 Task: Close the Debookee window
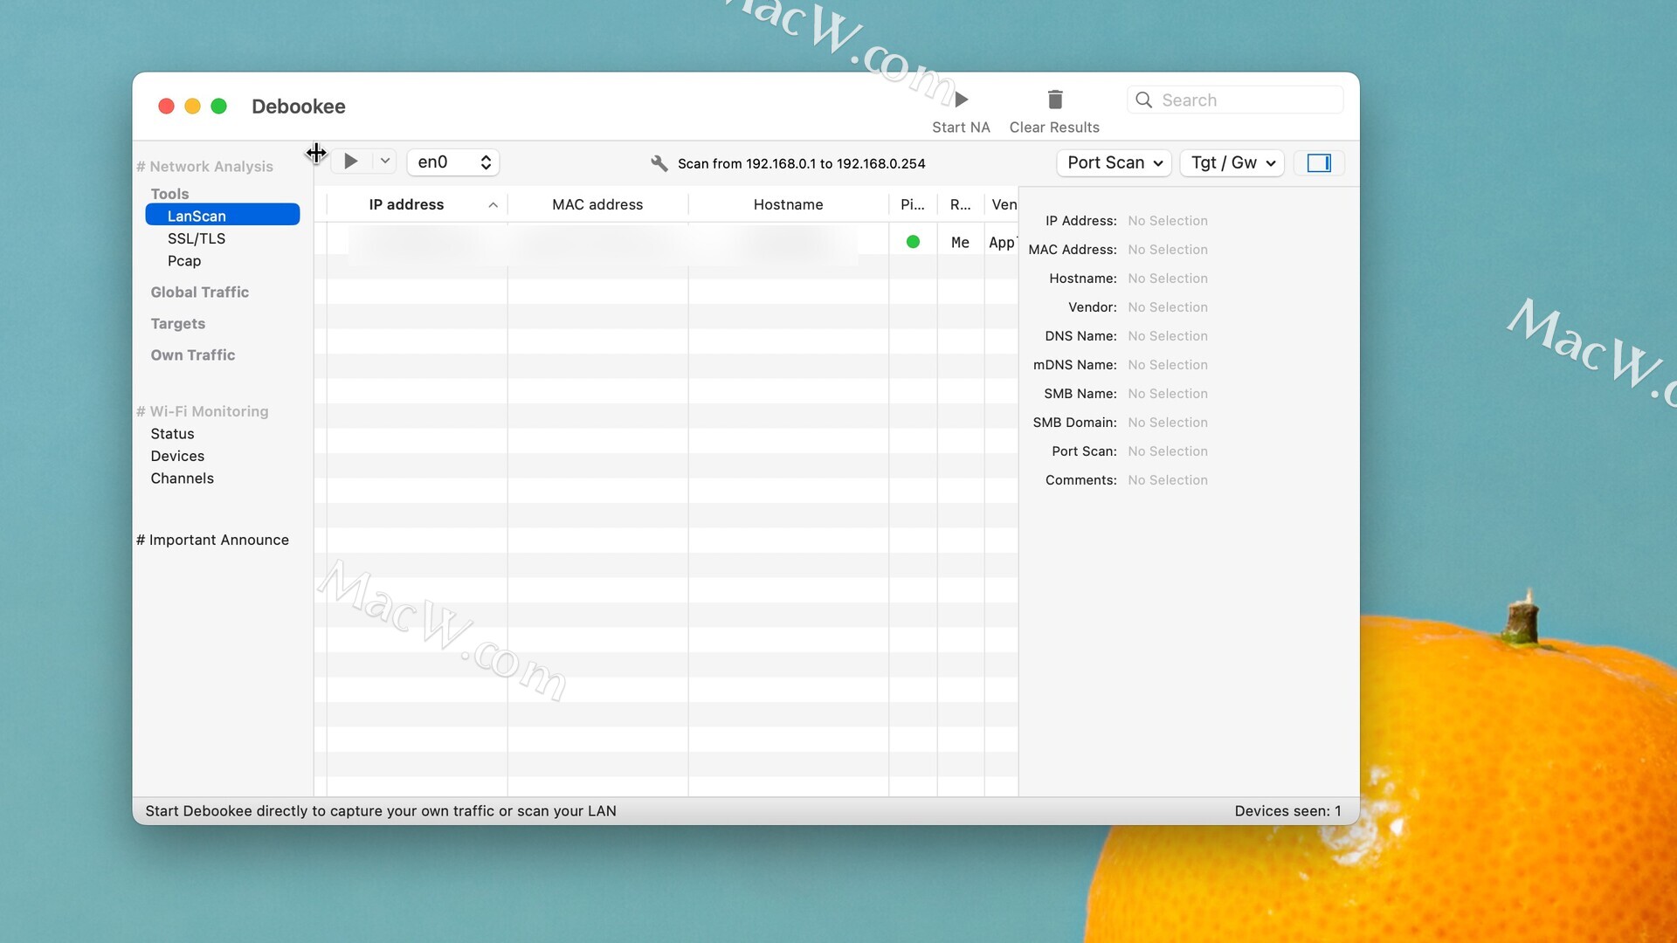[x=166, y=106]
